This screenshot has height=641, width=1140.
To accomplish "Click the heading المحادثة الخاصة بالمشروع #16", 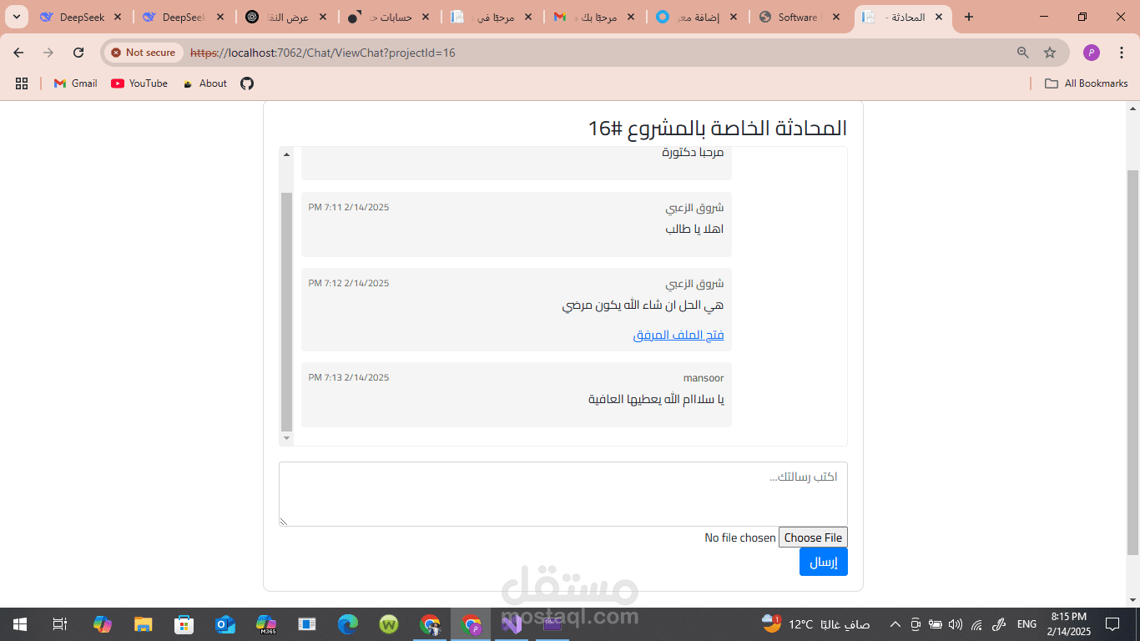I will [718, 128].
